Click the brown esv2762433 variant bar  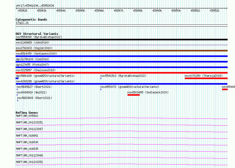click(121, 51)
